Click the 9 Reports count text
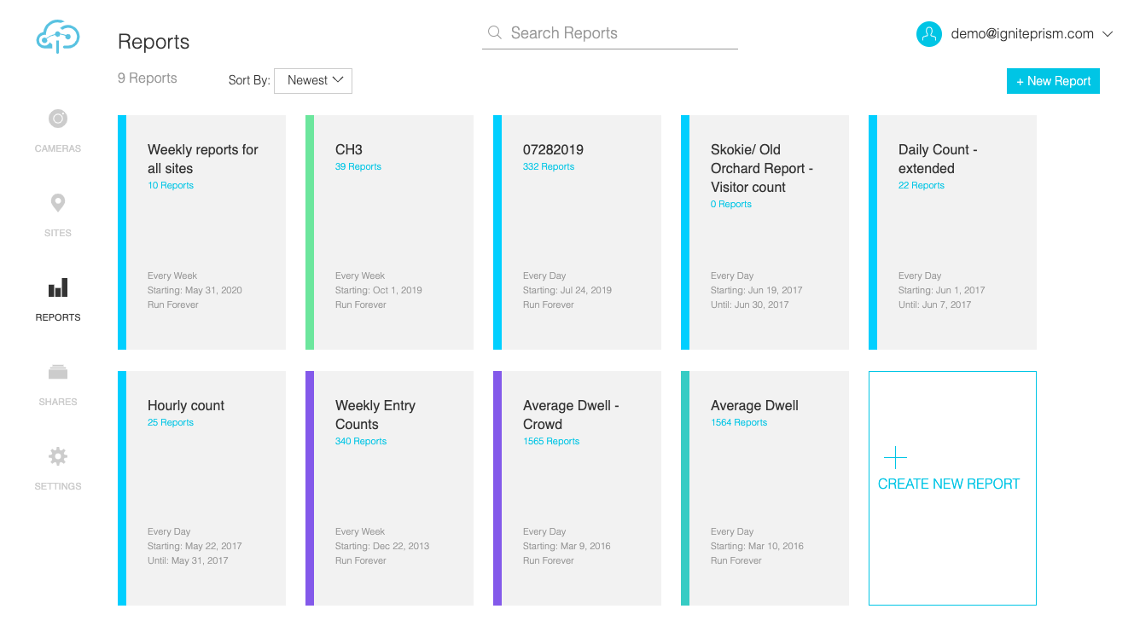1134x632 pixels. click(x=148, y=78)
